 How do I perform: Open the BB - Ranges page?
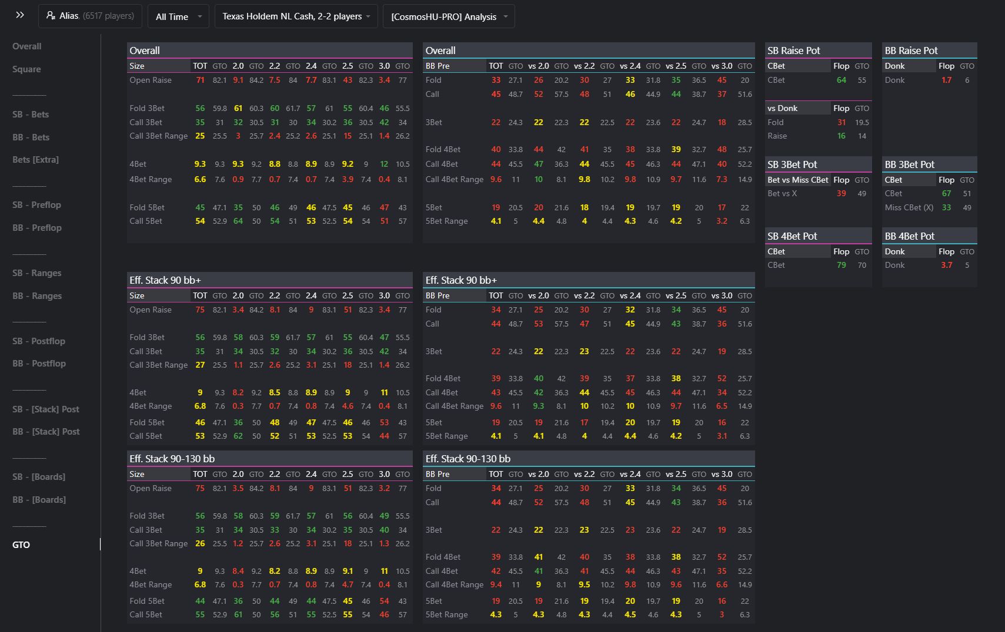36,296
